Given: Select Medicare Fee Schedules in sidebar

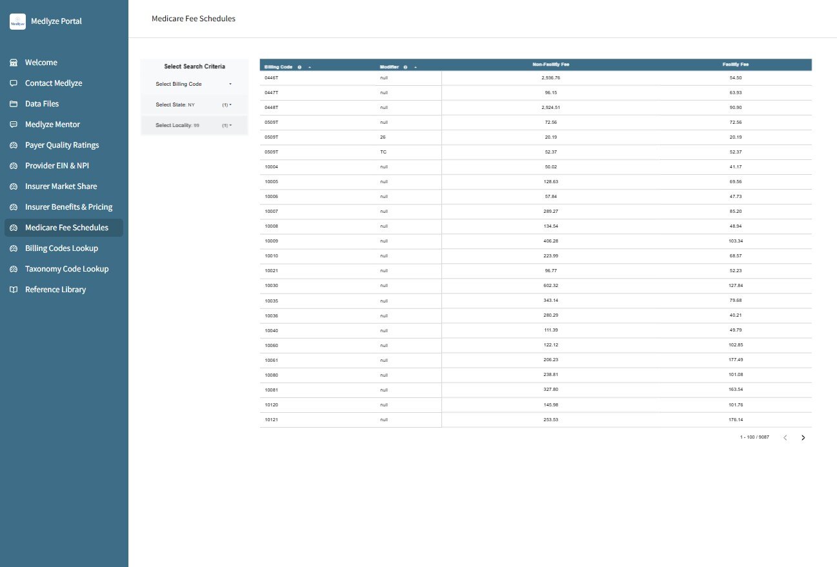Looking at the screenshot, I should [x=63, y=228].
